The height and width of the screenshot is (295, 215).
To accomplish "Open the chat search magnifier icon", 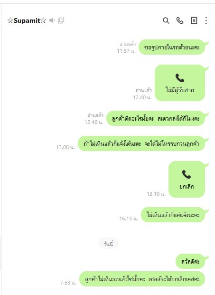I will (166, 20).
